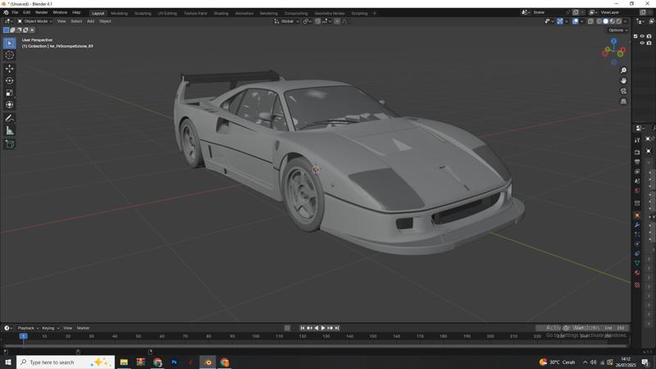
Task: Select the Transform tool
Action: click(x=10, y=105)
